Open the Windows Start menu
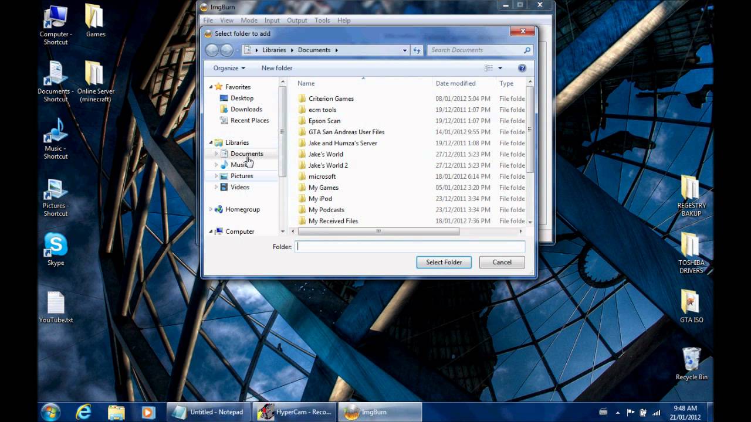Image resolution: width=751 pixels, height=422 pixels. coord(50,412)
